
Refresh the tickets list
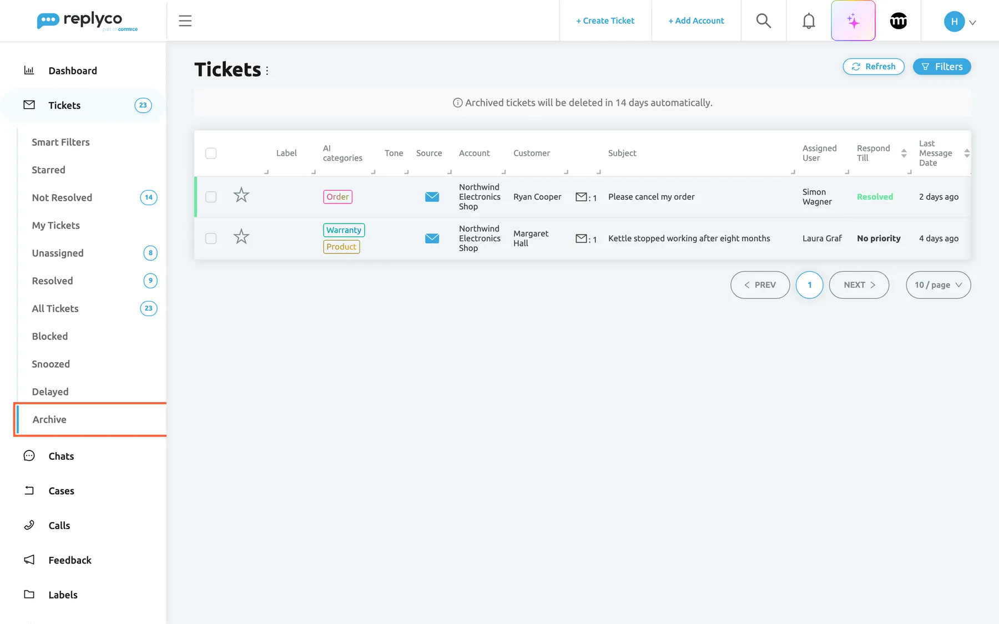coord(874,67)
